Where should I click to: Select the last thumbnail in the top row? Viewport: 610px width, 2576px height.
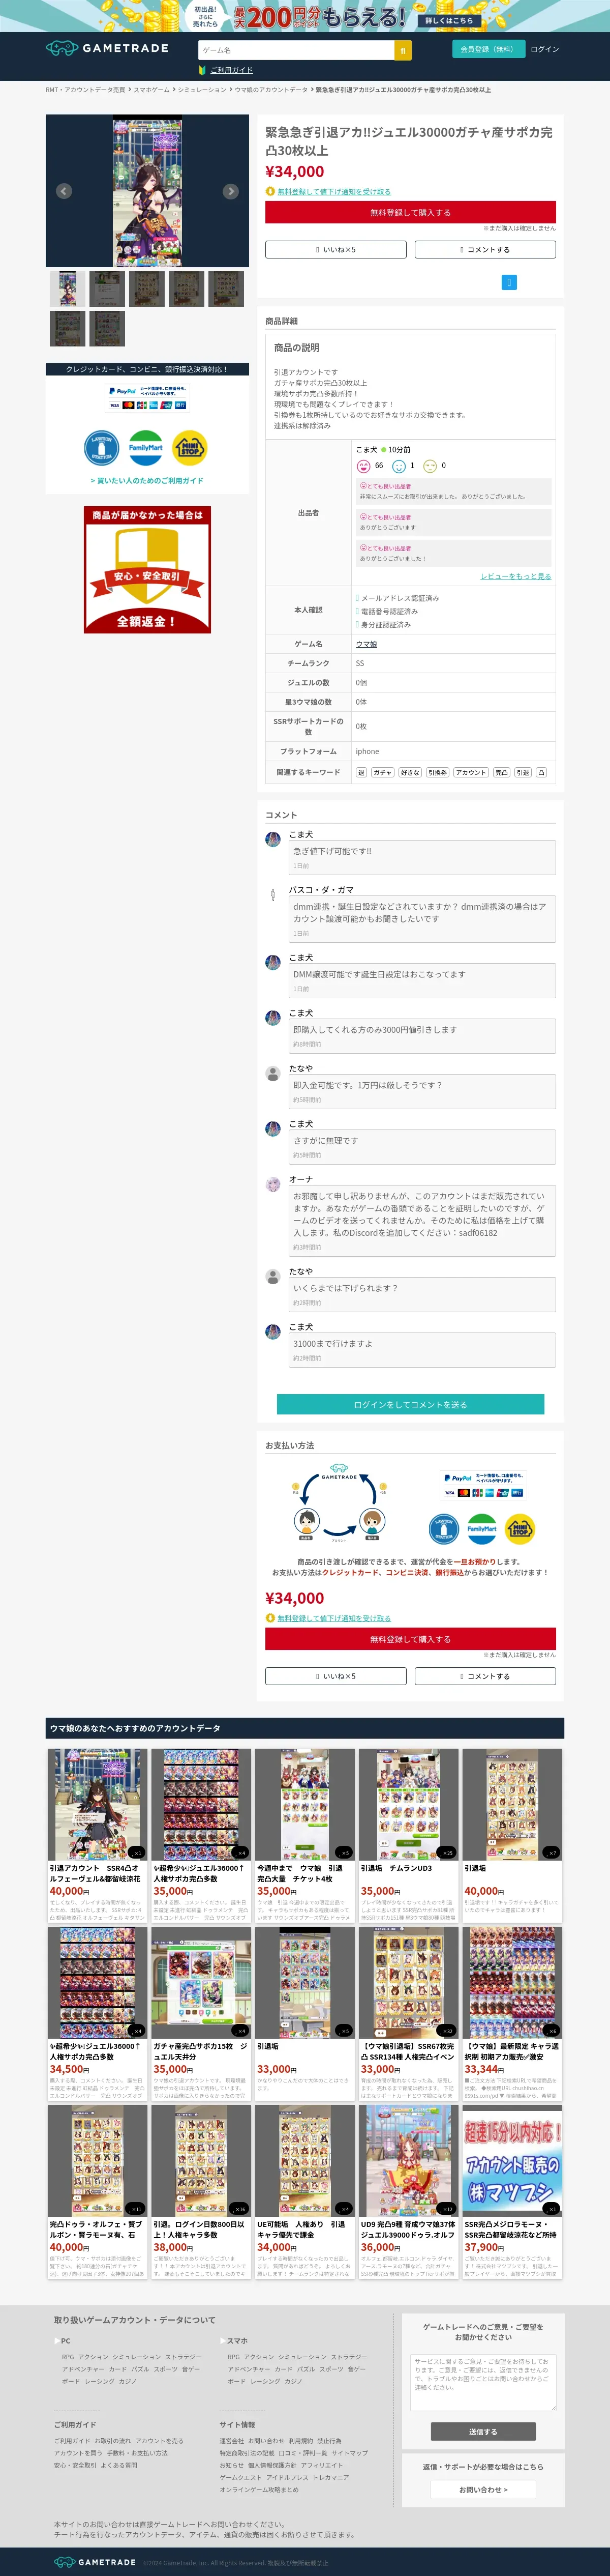coord(226,289)
